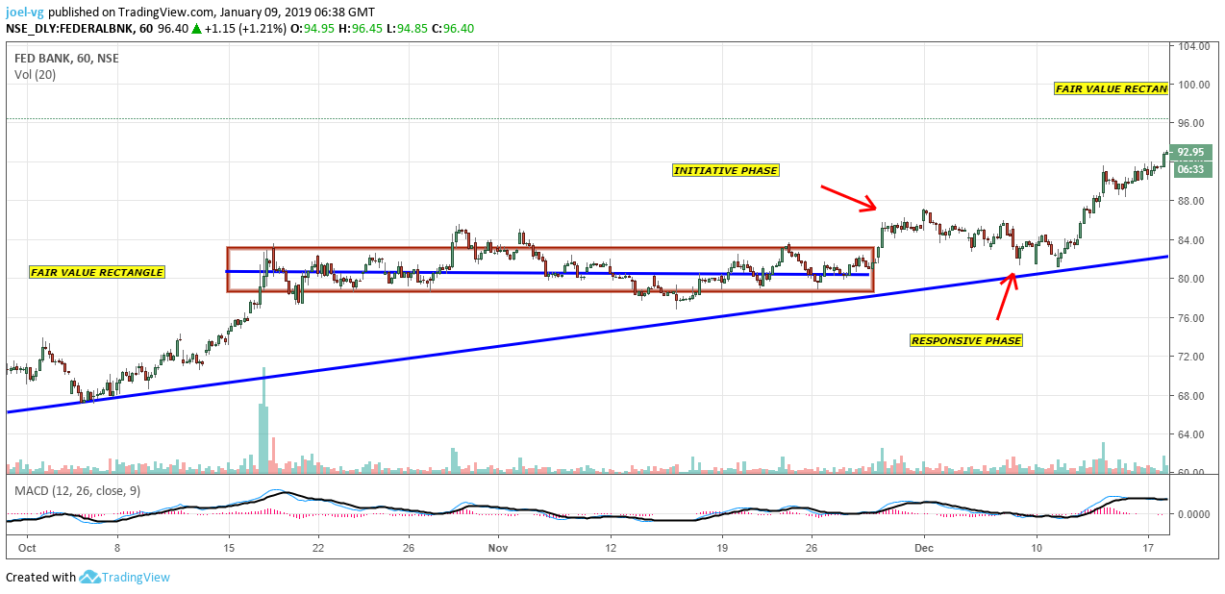
Task: Select the FAIR VALUE RECTAN label at right
Action: 1111,88
